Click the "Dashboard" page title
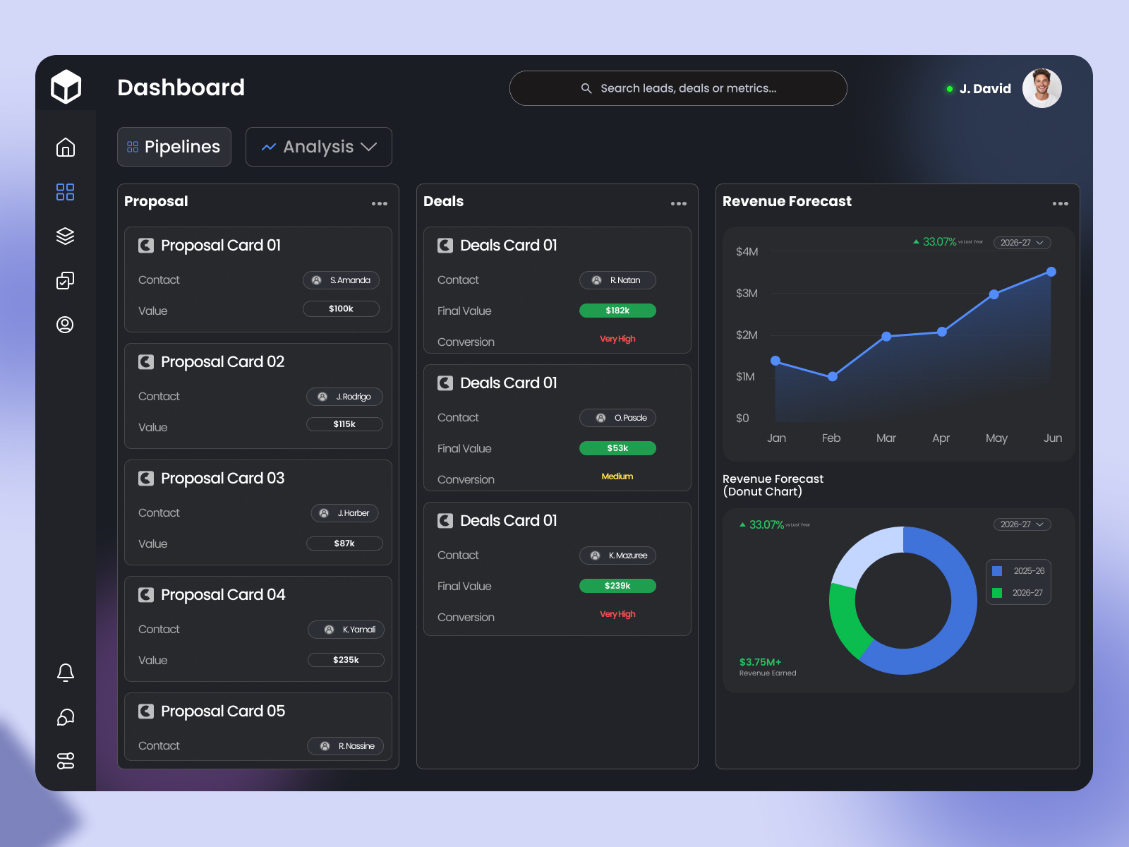Image resolution: width=1129 pixels, height=847 pixels. pyautogui.click(x=181, y=88)
